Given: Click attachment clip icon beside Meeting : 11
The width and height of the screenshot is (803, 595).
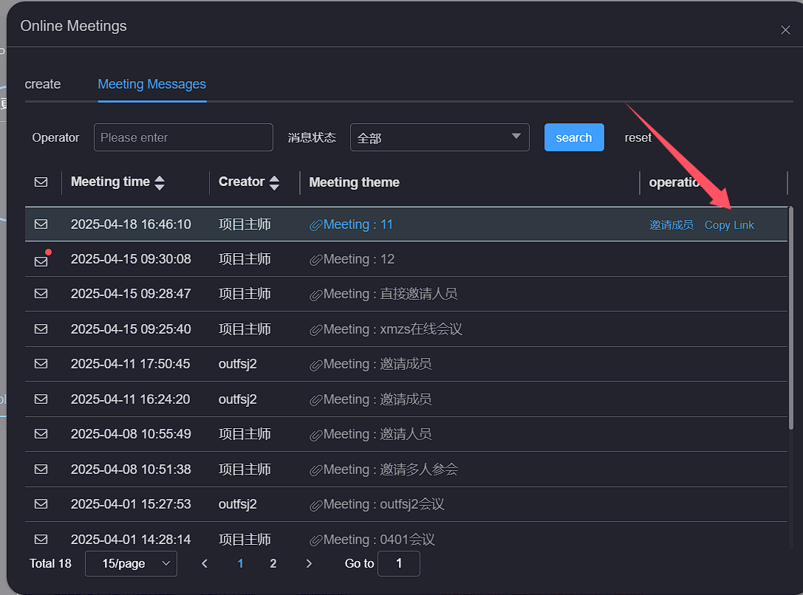Looking at the screenshot, I should [x=316, y=225].
